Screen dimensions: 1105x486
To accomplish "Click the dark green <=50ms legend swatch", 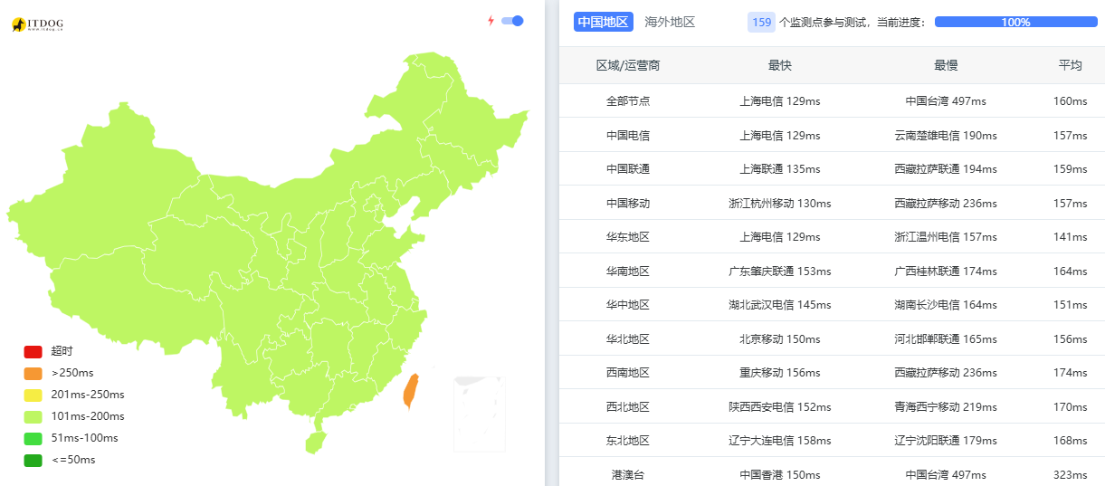I will pyautogui.click(x=33, y=460).
